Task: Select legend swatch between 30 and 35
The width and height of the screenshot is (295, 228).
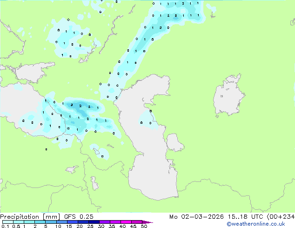Action: (105, 222)
